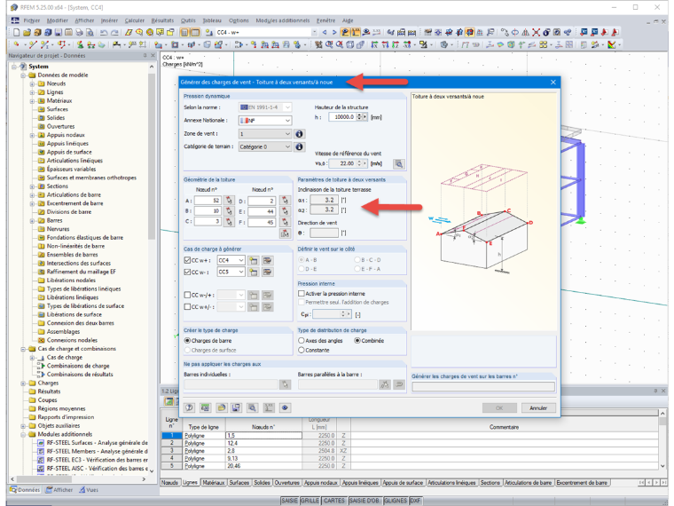Uncheck CC w+ load case checkbox
Screen dimensions: 674x506
tap(187, 260)
